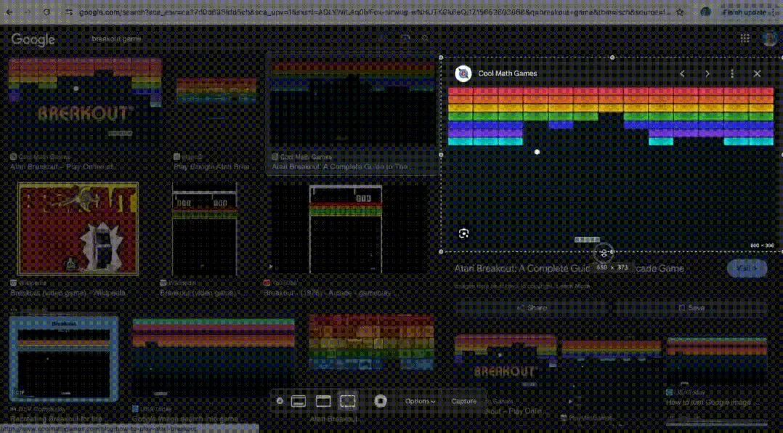
Task: Open Learn More copyright link
Action: [573, 286]
